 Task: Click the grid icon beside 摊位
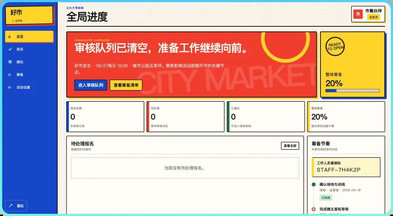click(x=10, y=62)
